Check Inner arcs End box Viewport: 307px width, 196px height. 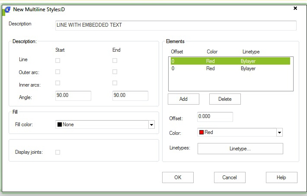coord(115,83)
